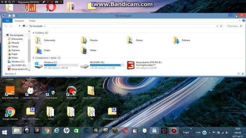Select Muzyka in the navigation tree
Viewport: 246px width, 138px height.
[x=13, y=43]
